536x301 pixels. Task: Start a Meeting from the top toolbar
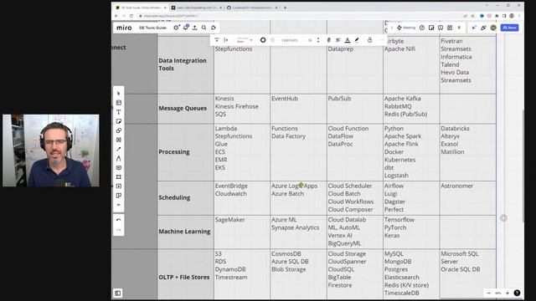click(x=406, y=28)
